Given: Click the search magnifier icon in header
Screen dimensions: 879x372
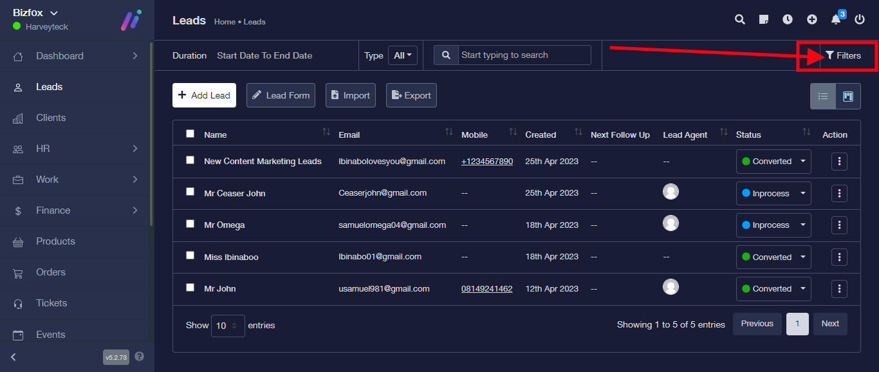Looking at the screenshot, I should 740,19.
